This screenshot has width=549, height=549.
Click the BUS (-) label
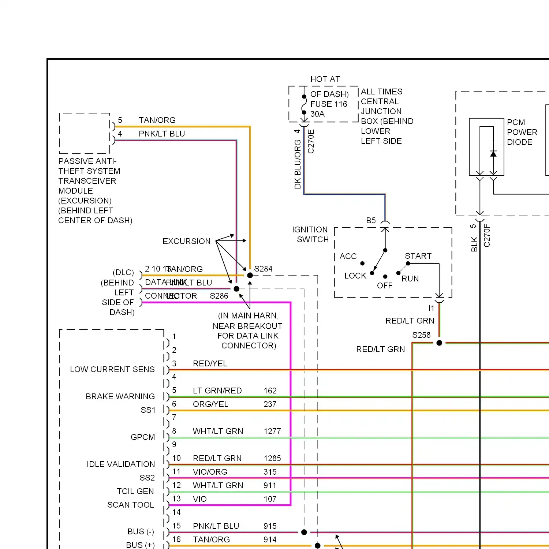141,532
